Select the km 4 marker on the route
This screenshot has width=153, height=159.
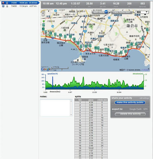tap(70, 36)
